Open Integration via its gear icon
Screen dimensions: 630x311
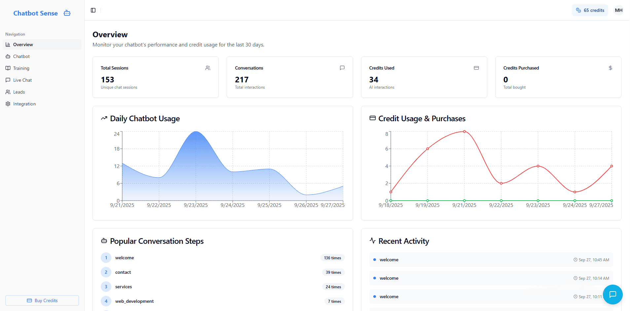click(x=8, y=104)
